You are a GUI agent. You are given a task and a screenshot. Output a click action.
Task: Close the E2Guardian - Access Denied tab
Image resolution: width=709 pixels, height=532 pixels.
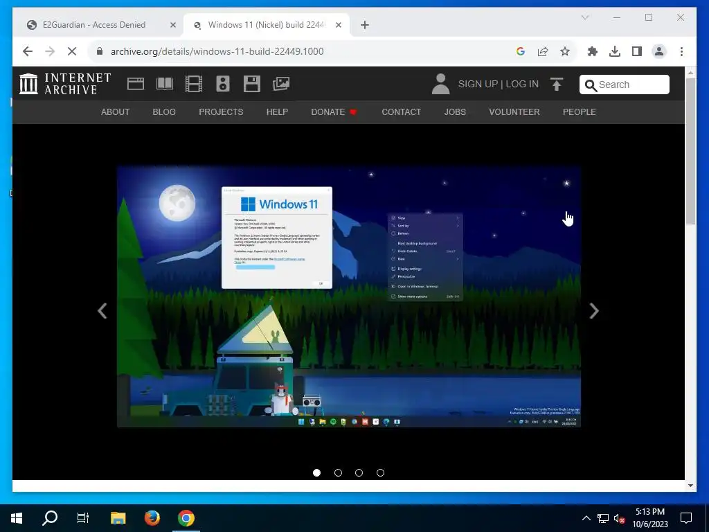coord(172,26)
